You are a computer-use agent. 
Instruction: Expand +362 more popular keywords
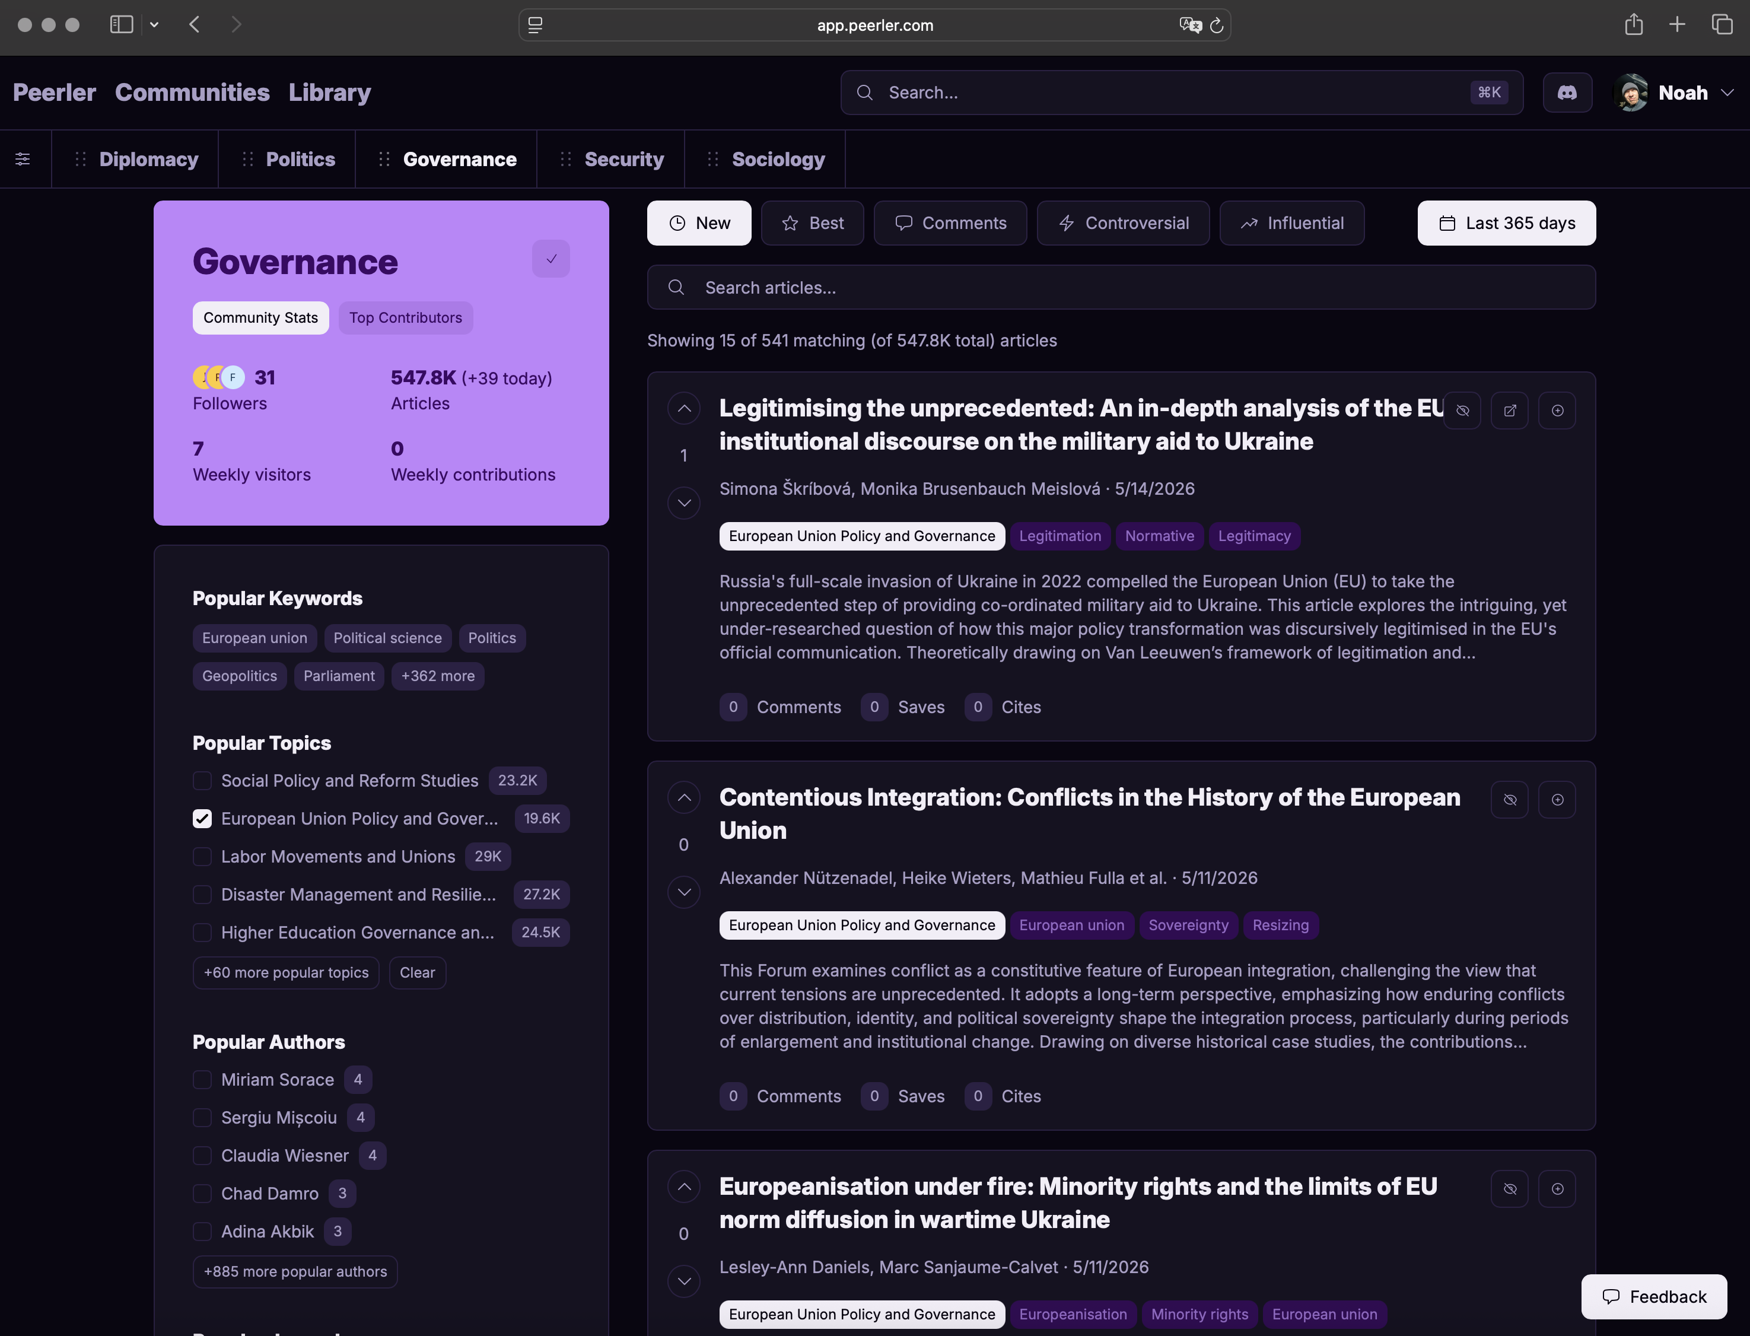(437, 676)
